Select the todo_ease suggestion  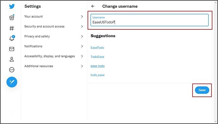point(98,75)
